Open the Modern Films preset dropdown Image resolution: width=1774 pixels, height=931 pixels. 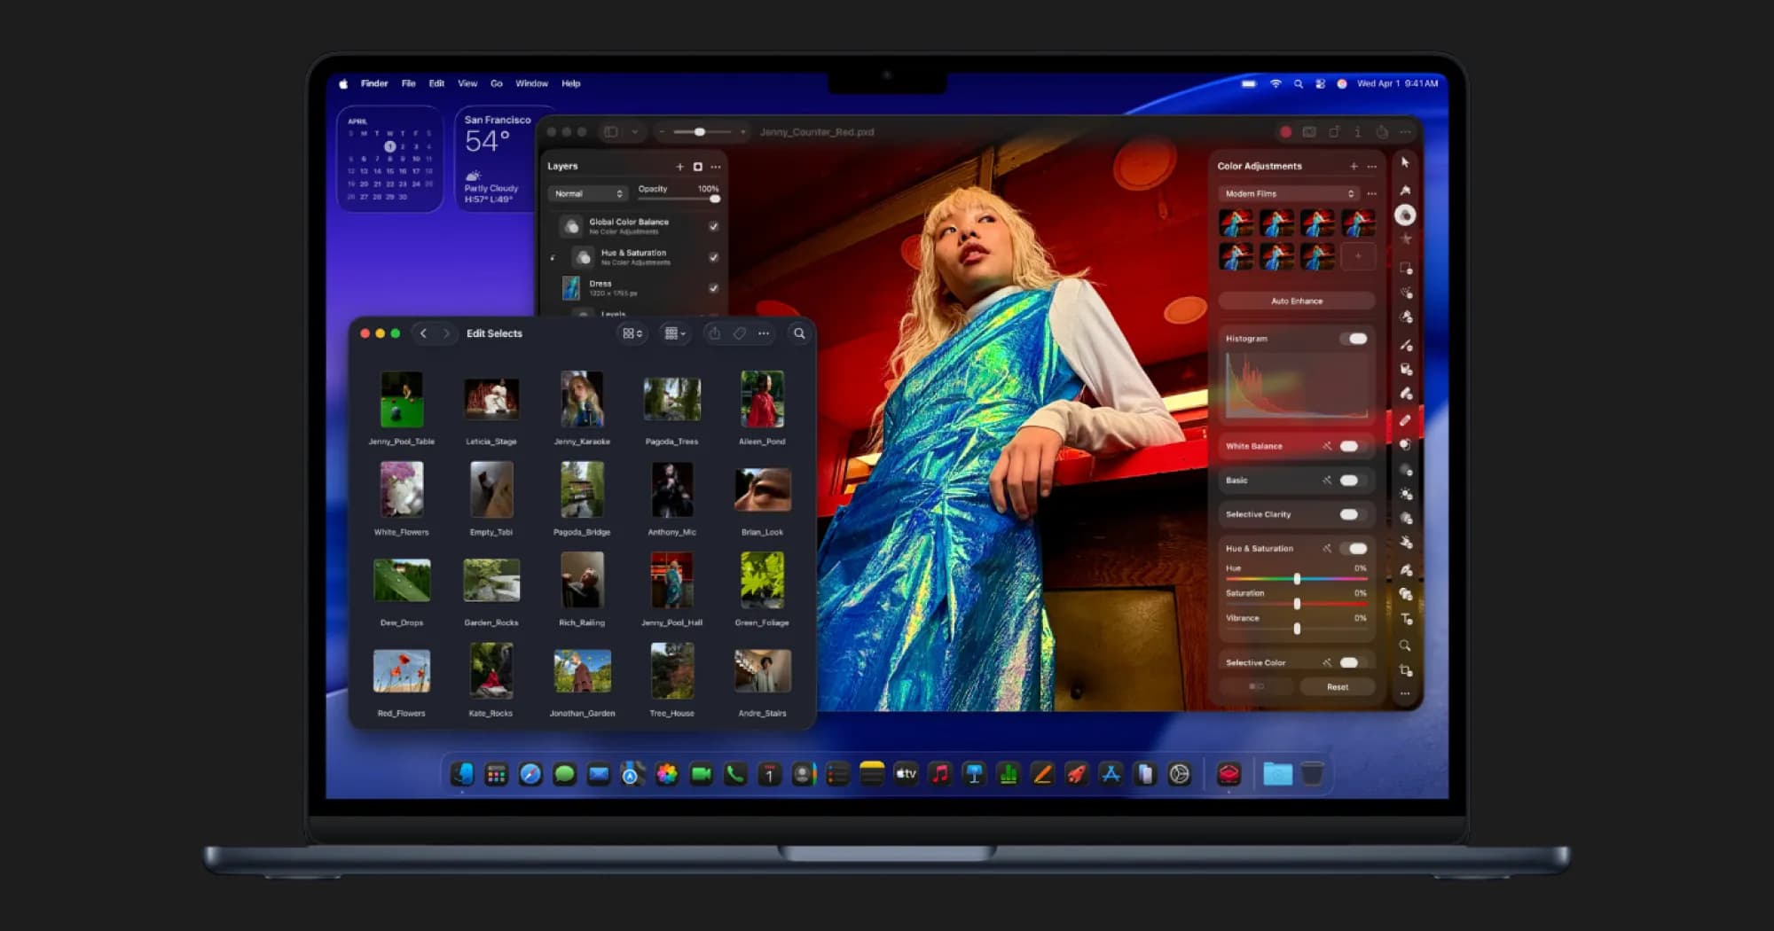click(1289, 193)
